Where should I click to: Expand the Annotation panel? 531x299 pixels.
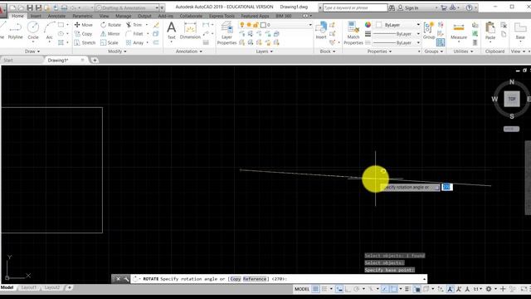(x=188, y=51)
